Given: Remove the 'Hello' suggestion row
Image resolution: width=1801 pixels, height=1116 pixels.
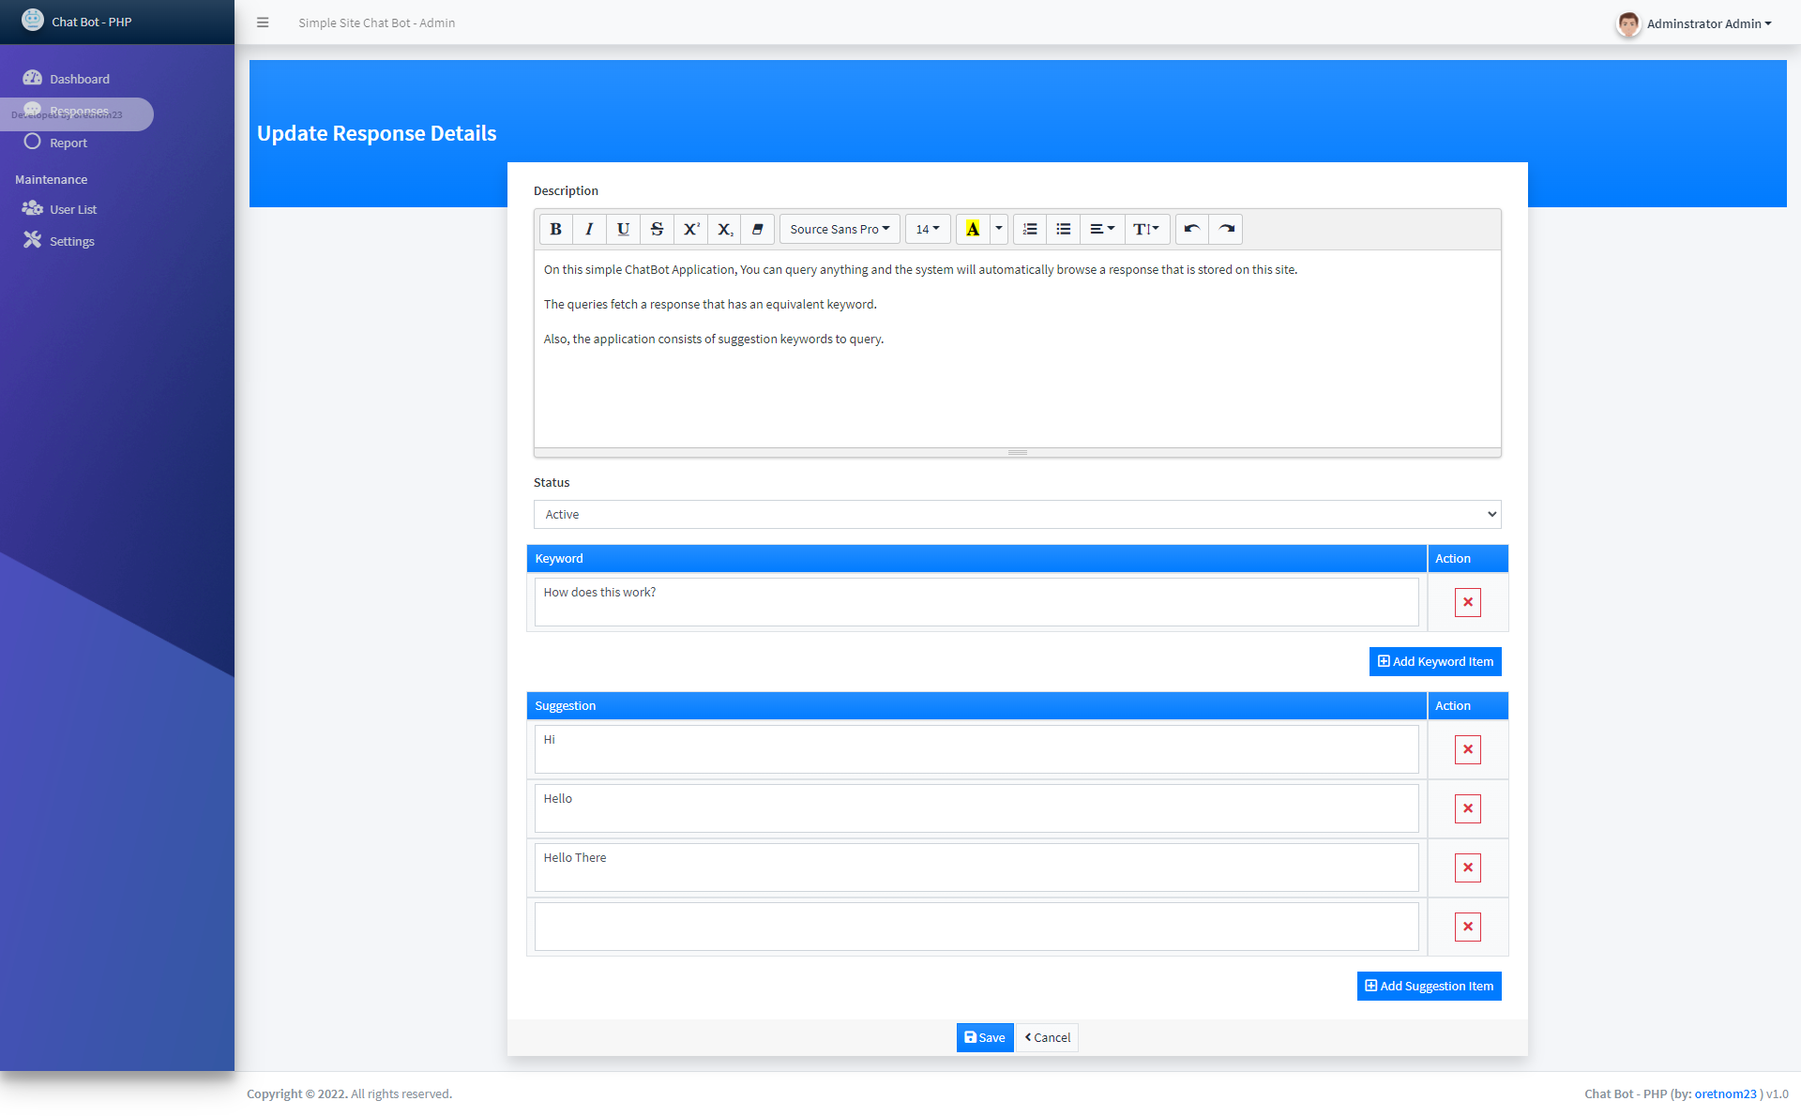Looking at the screenshot, I should (1467, 808).
